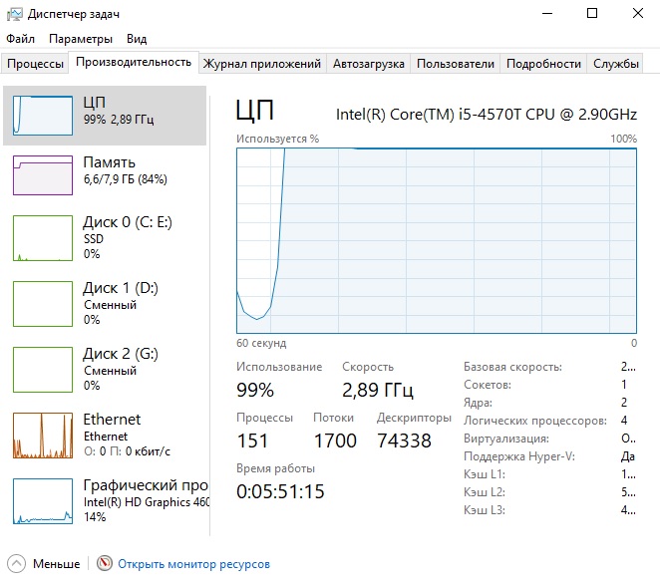
Task: Click the main CPU usage graph area
Action: pos(437,239)
